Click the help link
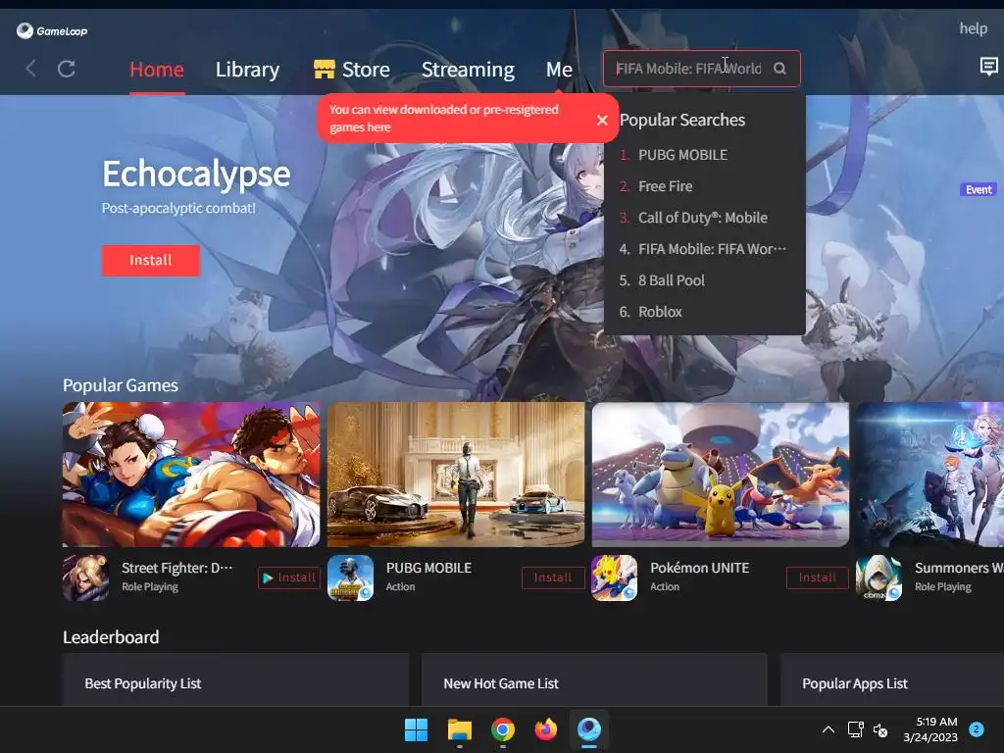Screen dimensions: 1004x753 click(973, 28)
